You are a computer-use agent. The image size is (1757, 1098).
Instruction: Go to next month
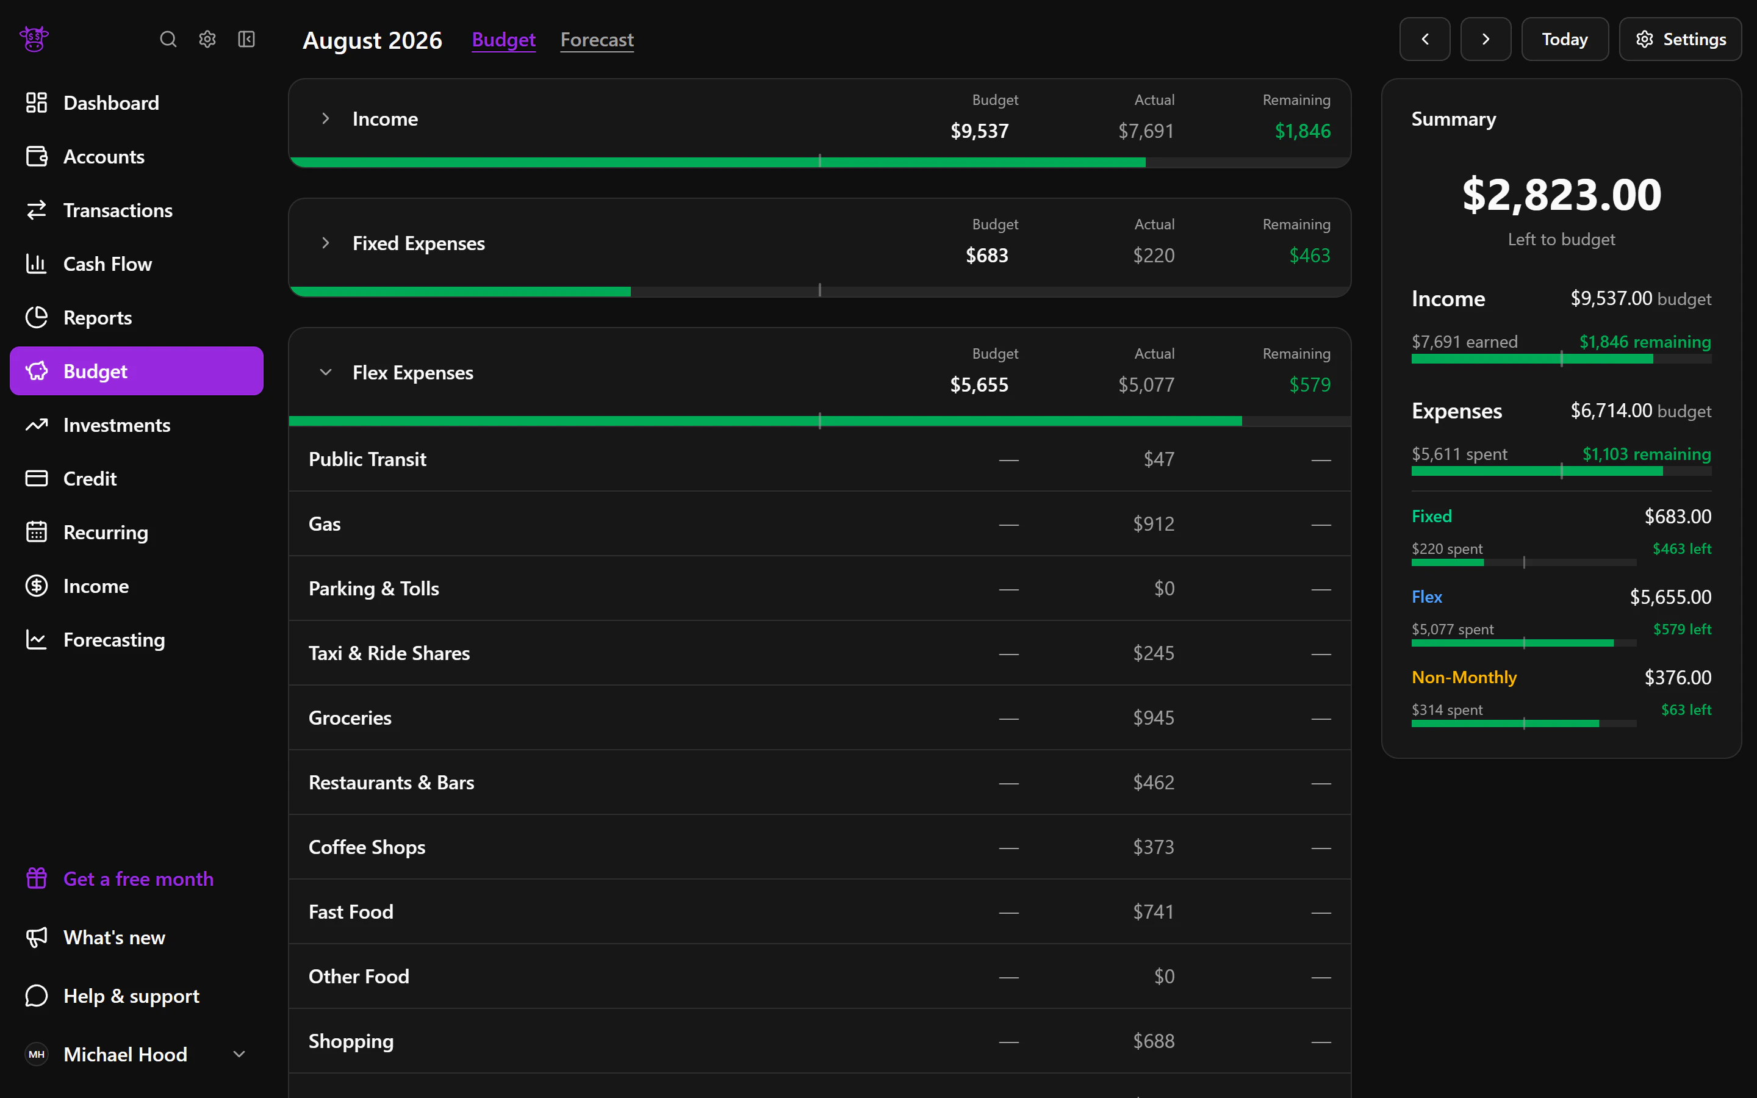[x=1486, y=39]
